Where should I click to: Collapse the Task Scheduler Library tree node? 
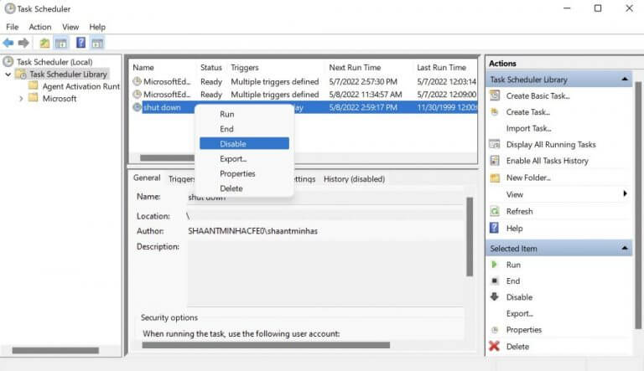8,75
